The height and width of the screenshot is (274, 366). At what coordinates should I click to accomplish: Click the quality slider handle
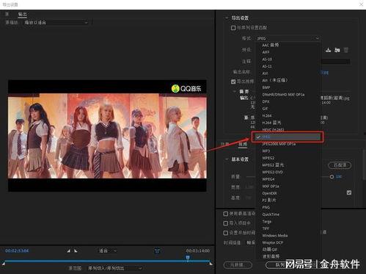[332, 177]
